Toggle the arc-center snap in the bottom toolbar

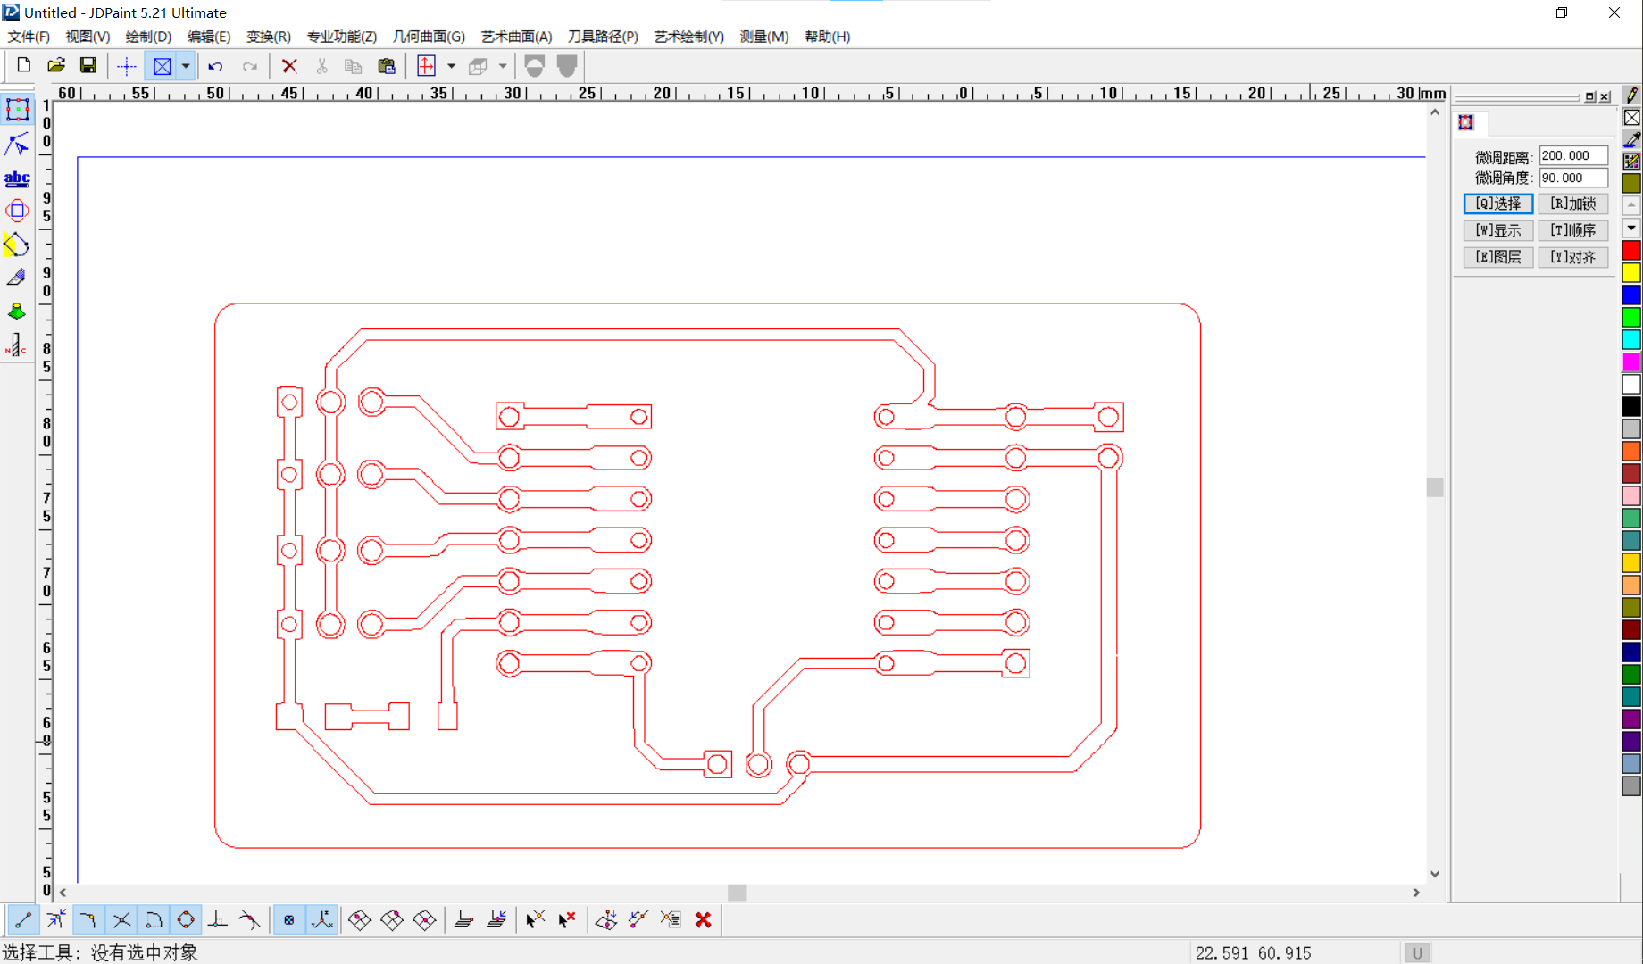pos(154,919)
